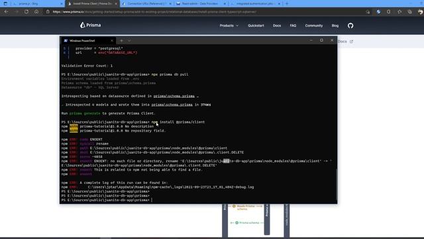Open the Quickstart nav link
Screen dimensions: 424x239
click(256, 25)
